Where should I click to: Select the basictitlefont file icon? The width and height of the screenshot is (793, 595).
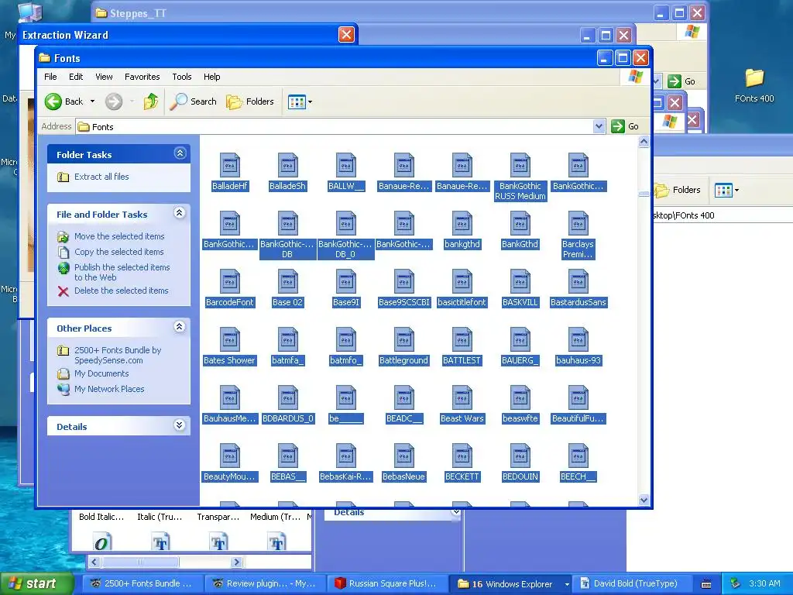(x=462, y=281)
